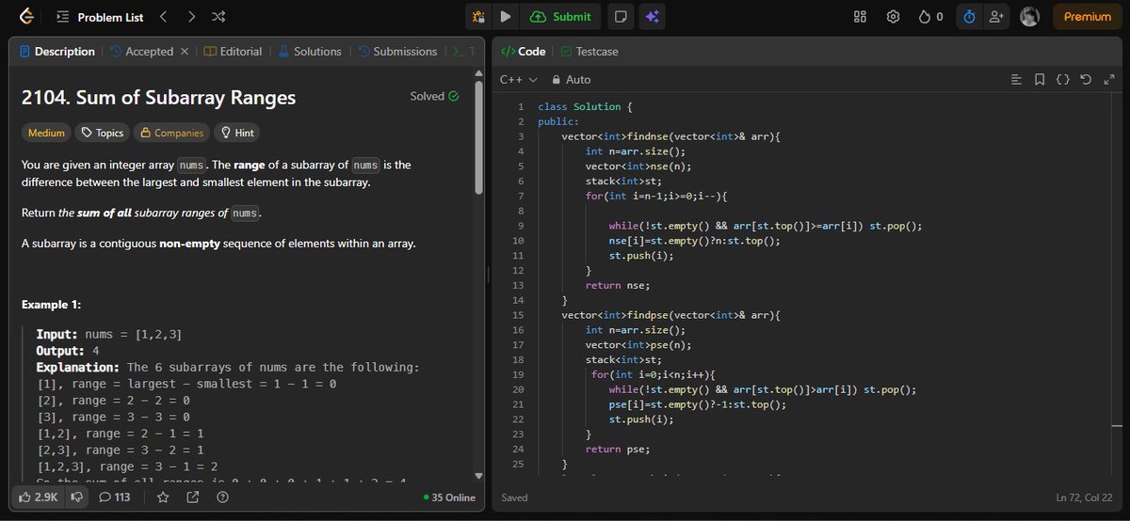The image size is (1130, 521).
Task: Reveal the Hint
Action: coord(237,133)
